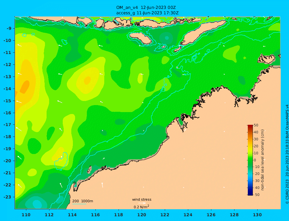This screenshot has width=289, height=221.
Task: Click the 'non-tidal sea level anomaly (cm)' label
Action: coord(263,160)
